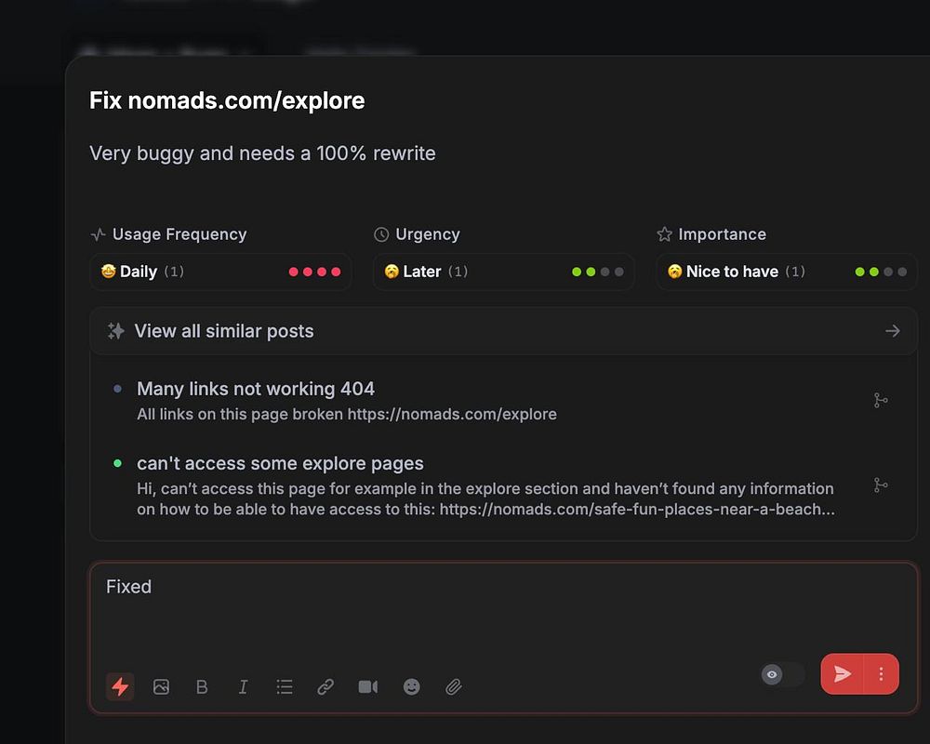Insert a bulleted list in the reply
Image resolution: width=930 pixels, height=744 pixels.
[285, 686]
